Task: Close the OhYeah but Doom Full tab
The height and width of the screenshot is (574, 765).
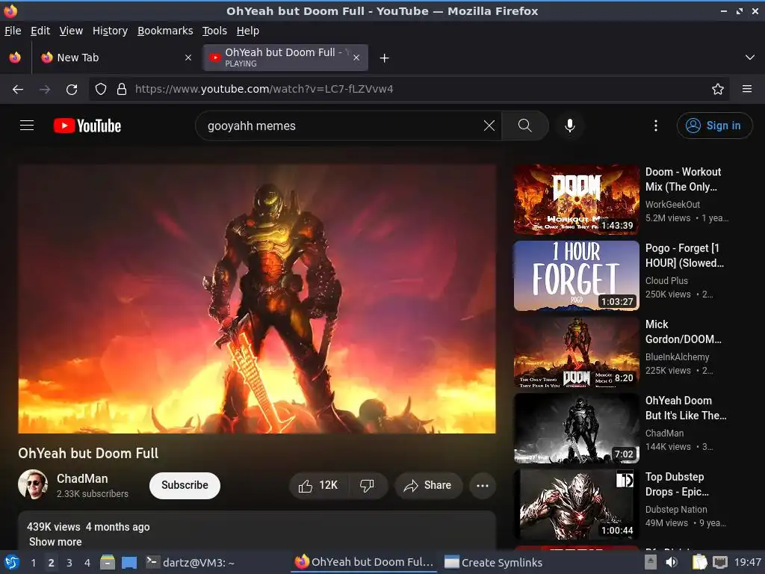Action: (x=356, y=58)
